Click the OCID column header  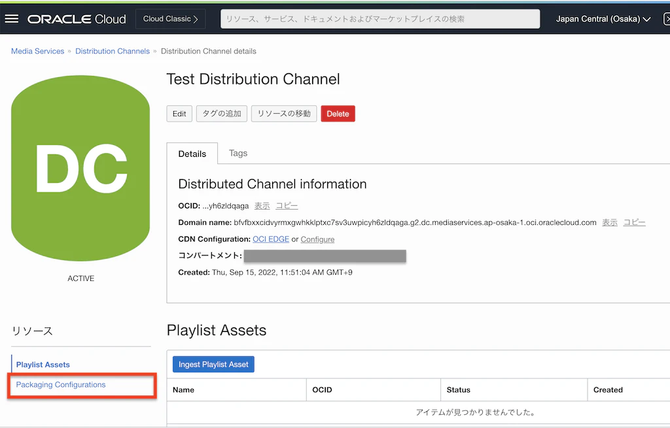coord(322,390)
